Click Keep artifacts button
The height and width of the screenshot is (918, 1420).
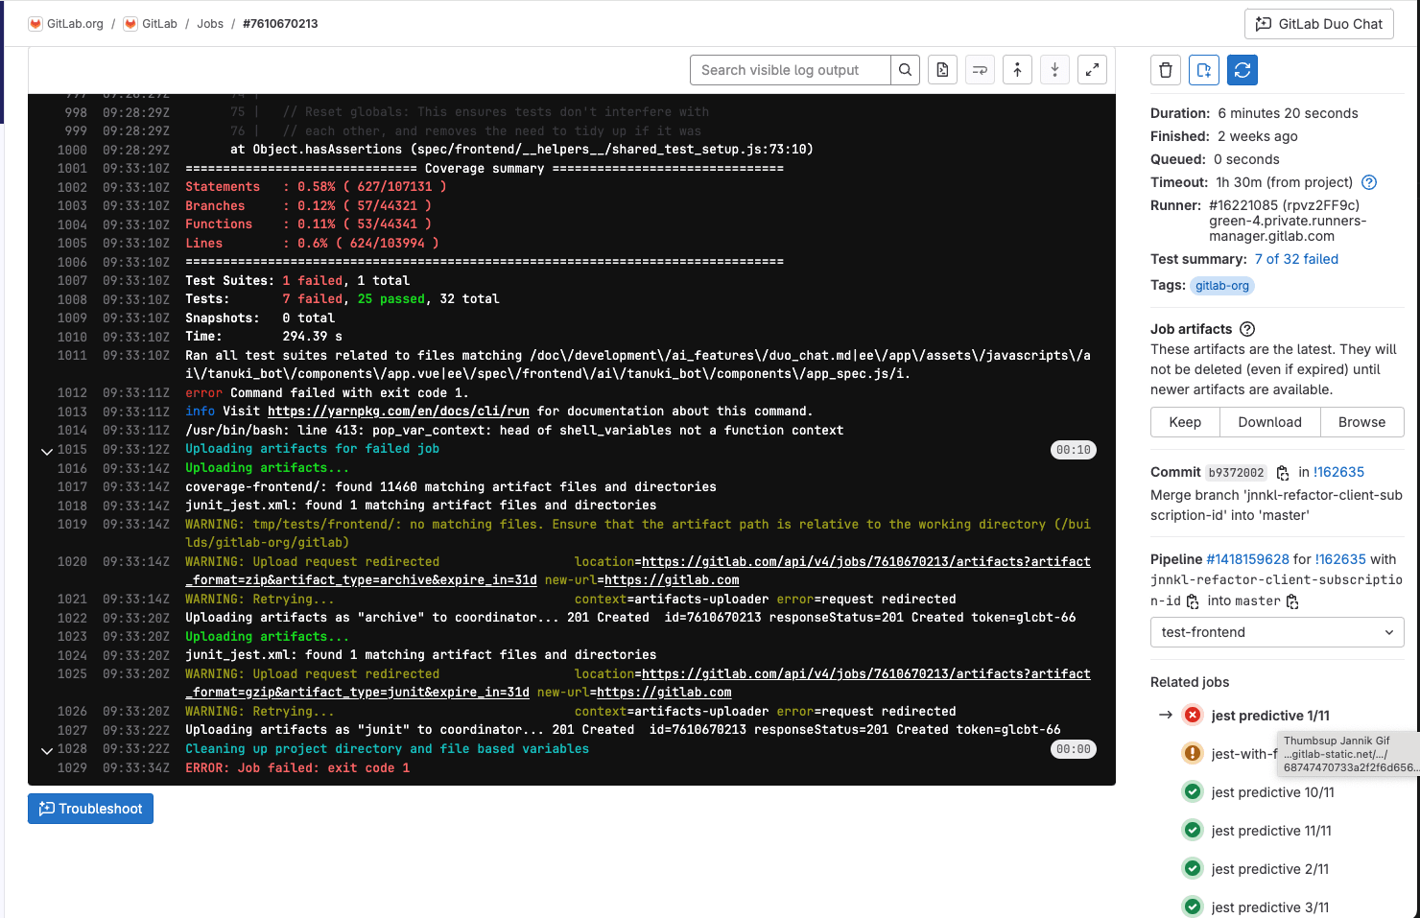click(x=1185, y=422)
